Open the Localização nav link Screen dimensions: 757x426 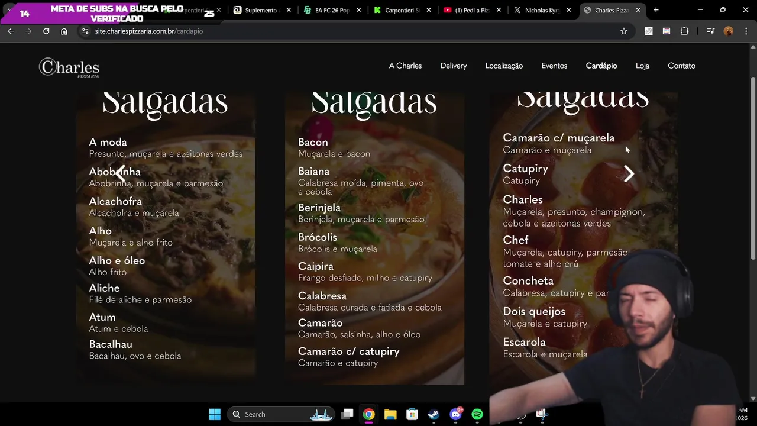pos(504,66)
